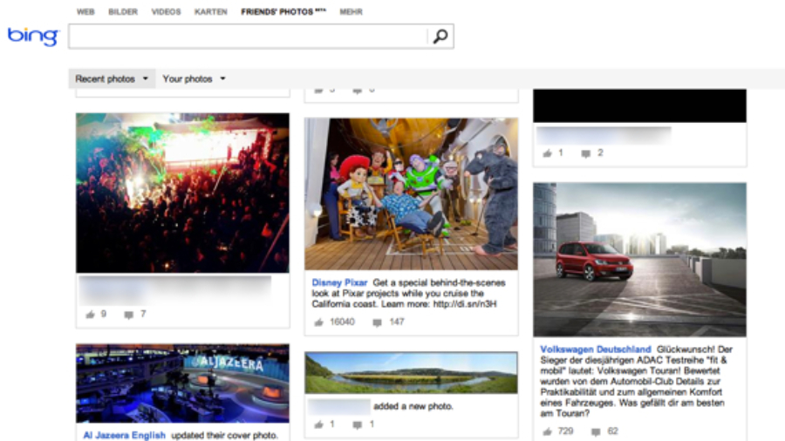This screenshot has width=785, height=441.
Task: Open the Volkswagen Deutschland page link
Action: [595, 349]
